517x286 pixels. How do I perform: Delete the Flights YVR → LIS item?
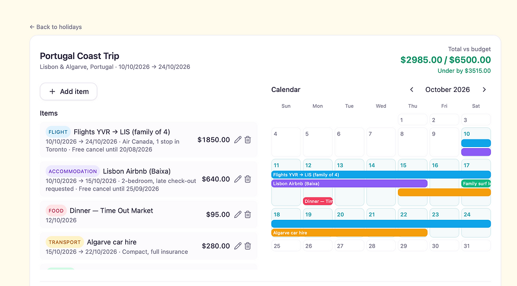pos(247,140)
